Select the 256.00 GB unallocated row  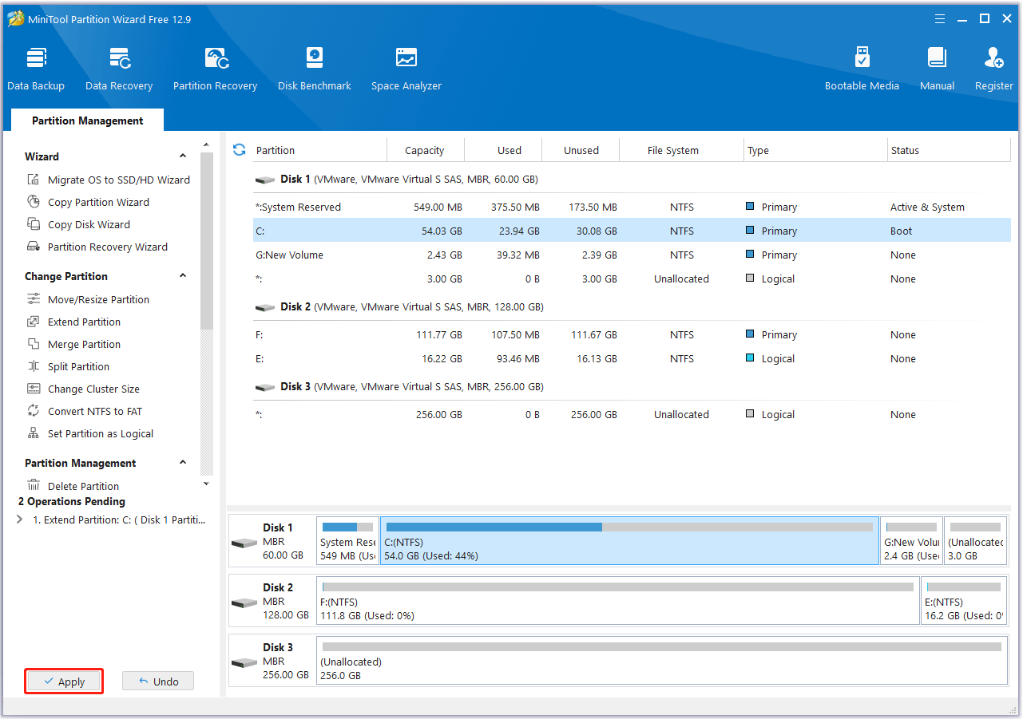click(x=632, y=414)
